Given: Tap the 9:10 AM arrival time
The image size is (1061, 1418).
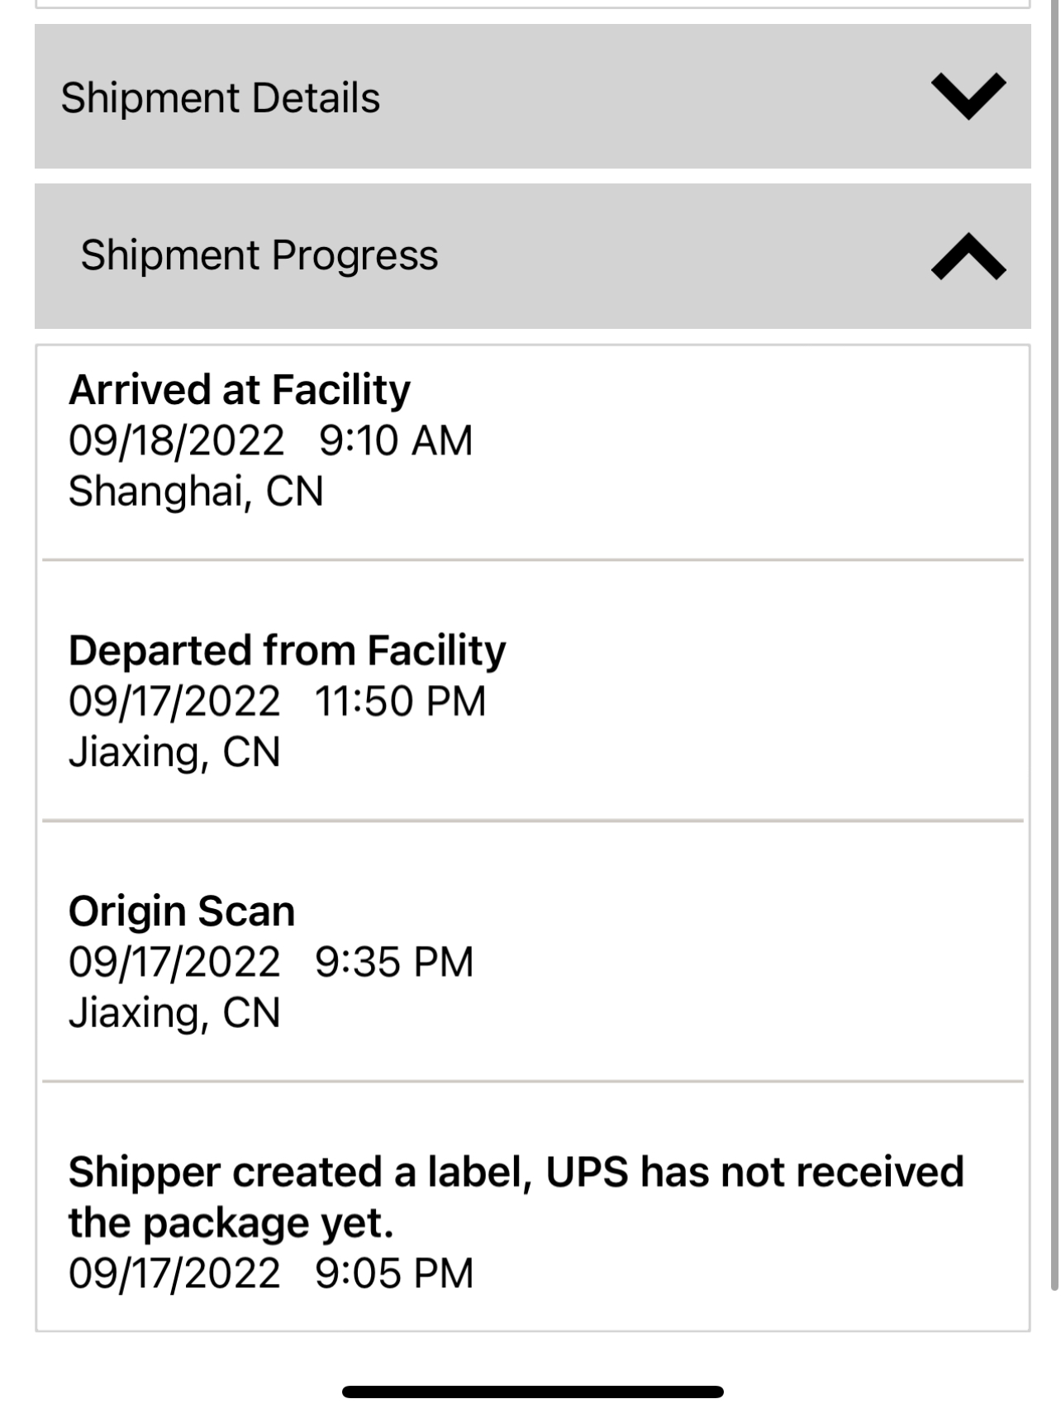Looking at the screenshot, I should [x=396, y=440].
